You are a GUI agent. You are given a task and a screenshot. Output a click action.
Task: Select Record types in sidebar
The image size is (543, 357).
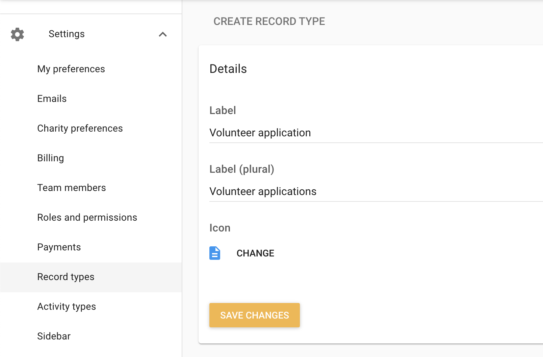[x=91, y=277]
